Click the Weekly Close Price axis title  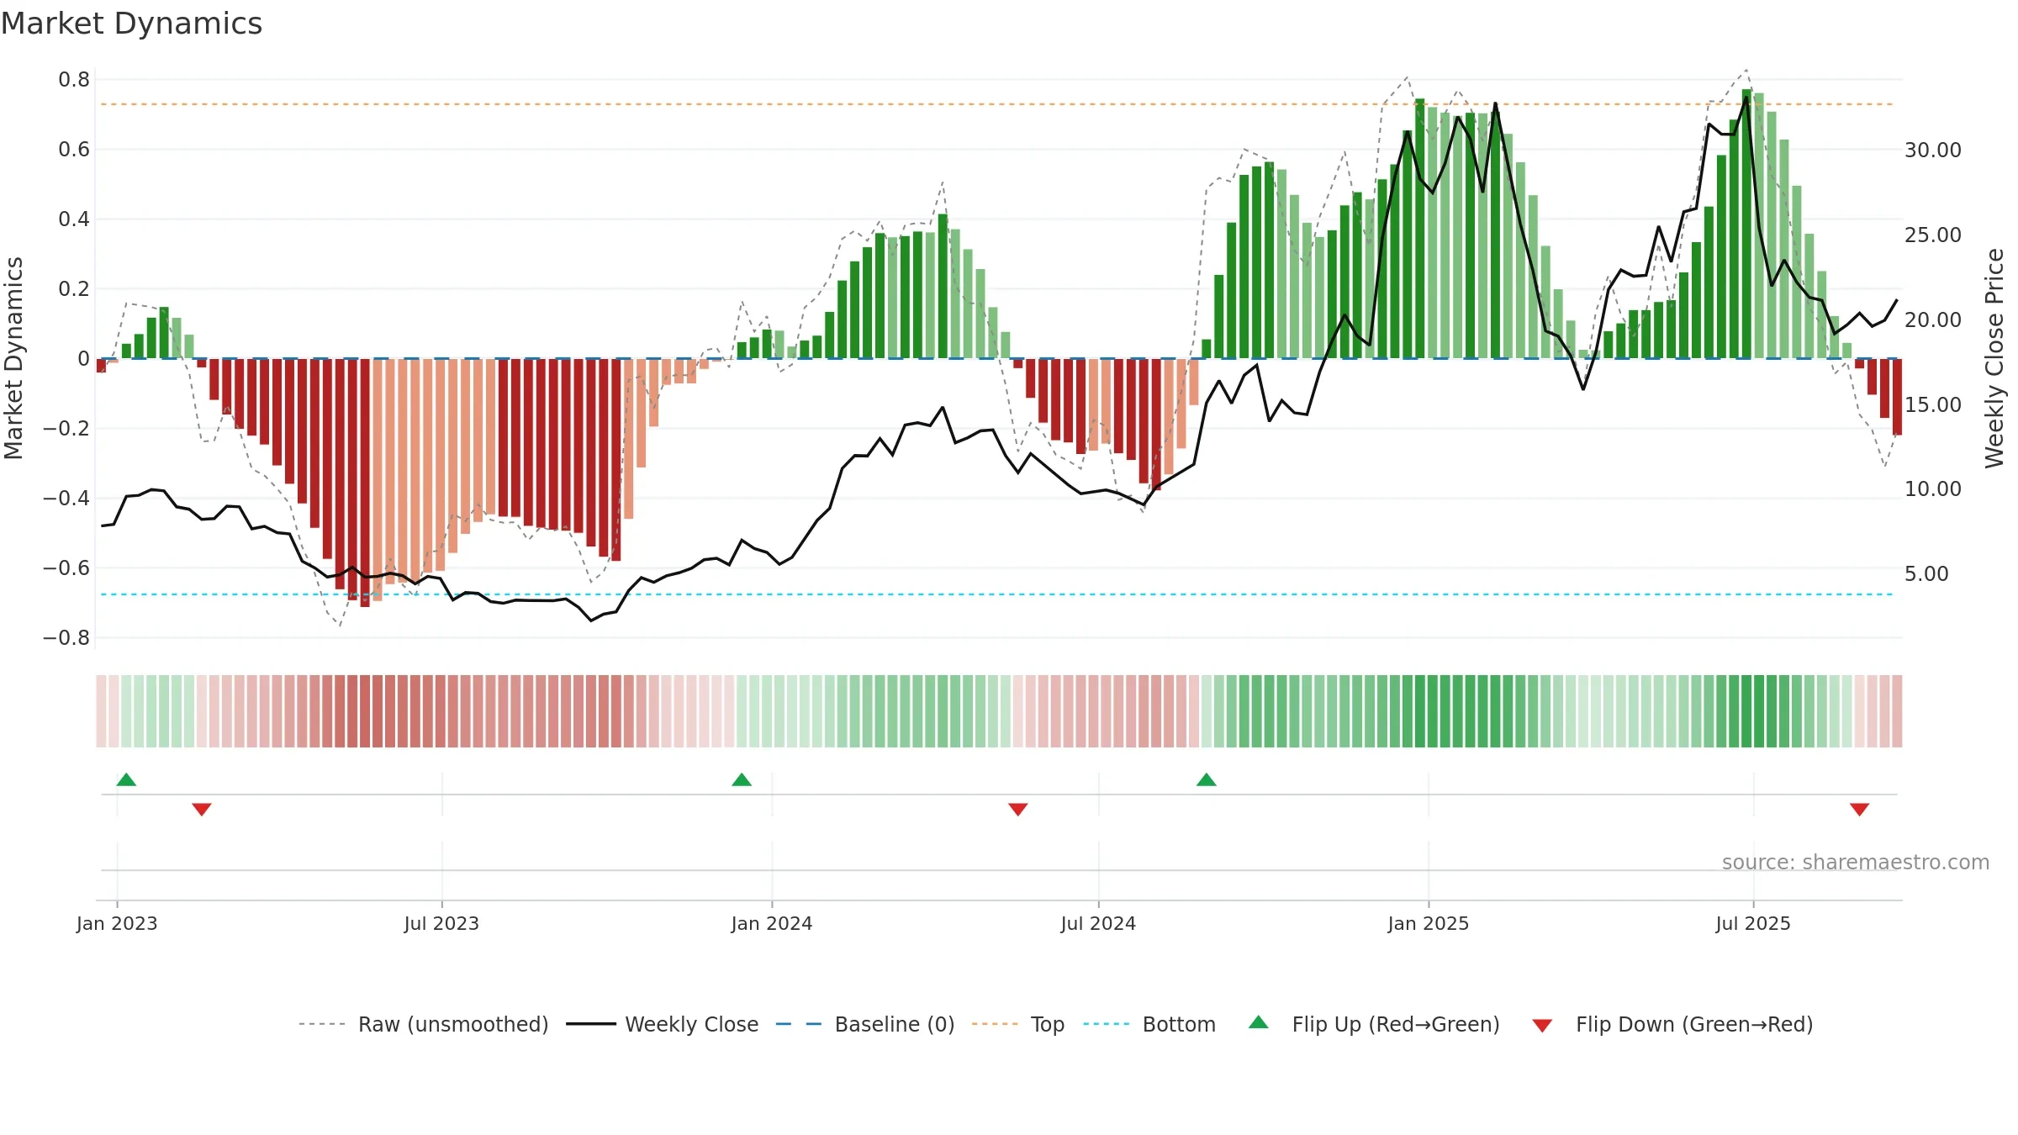pos(1995,358)
